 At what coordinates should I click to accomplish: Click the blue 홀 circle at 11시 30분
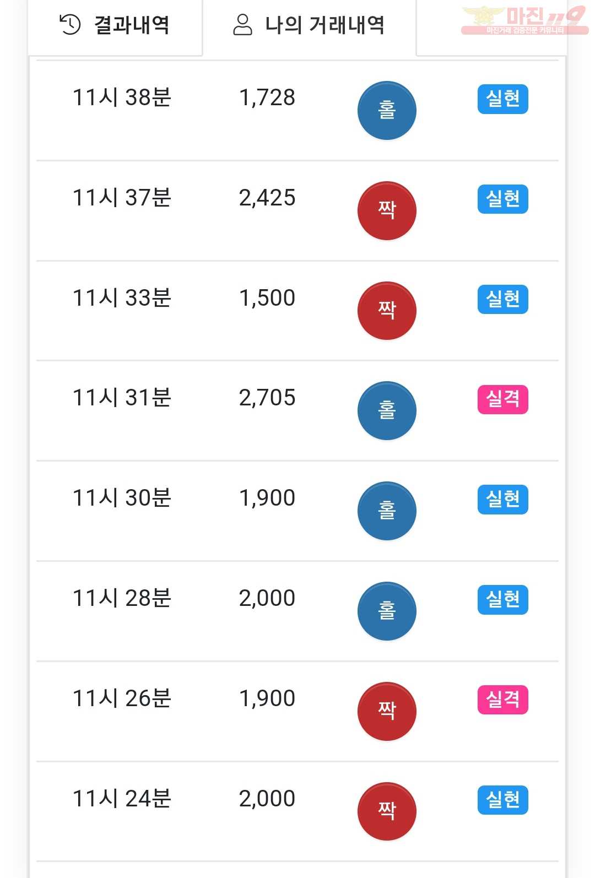pos(387,511)
